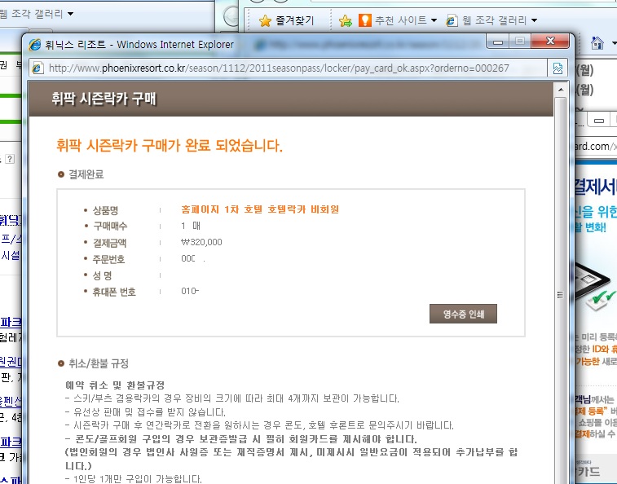Image resolution: width=617 pixels, height=484 pixels.
Task: Click the home icon in background browser
Action: click(597, 43)
